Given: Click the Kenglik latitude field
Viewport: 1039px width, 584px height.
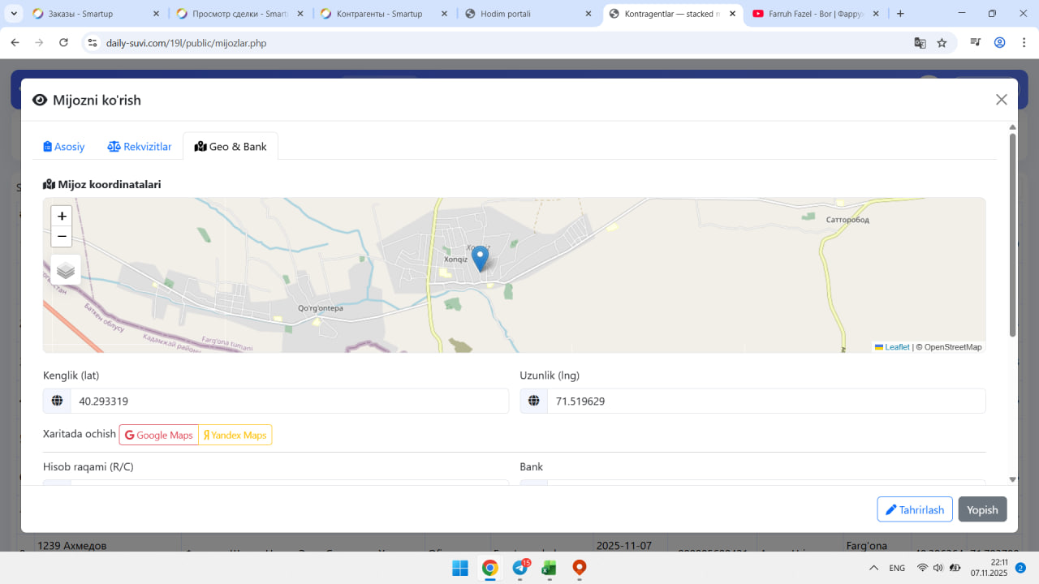Looking at the screenshot, I should (289, 401).
